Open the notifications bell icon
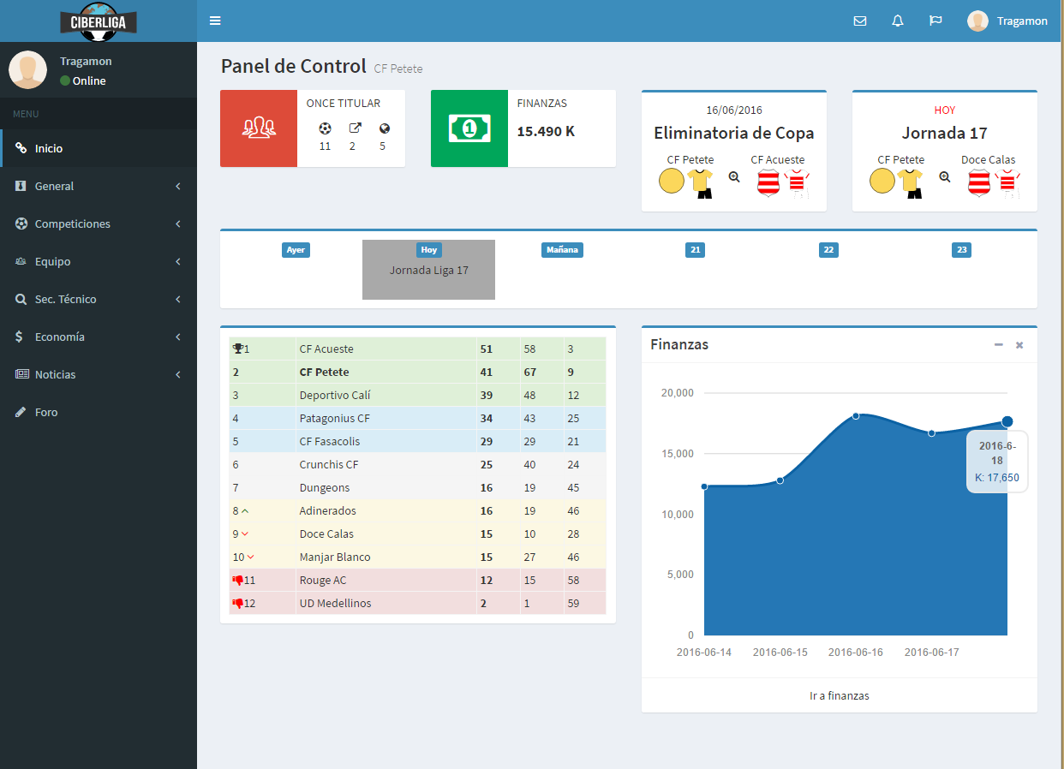The height and width of the screenshot is (769, 1064). (898, 21)
